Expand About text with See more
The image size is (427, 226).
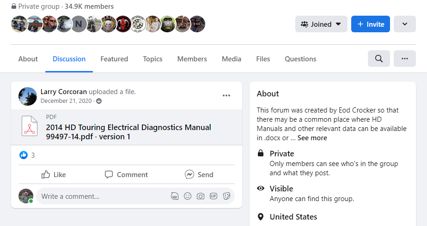312,138
